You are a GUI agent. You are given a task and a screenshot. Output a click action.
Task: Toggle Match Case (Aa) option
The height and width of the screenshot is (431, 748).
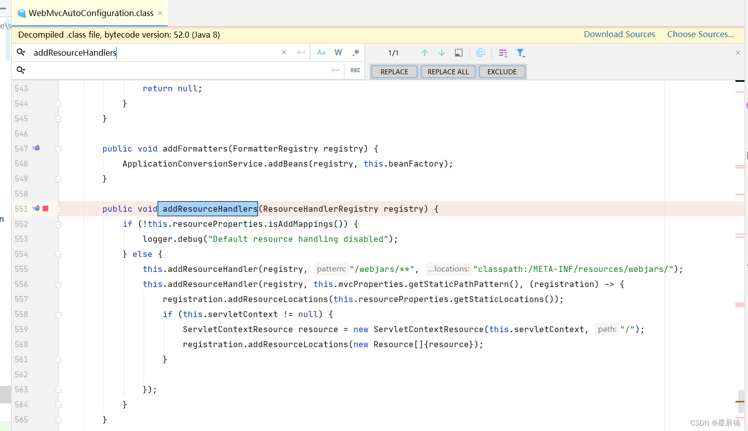[x=321, y=52]
